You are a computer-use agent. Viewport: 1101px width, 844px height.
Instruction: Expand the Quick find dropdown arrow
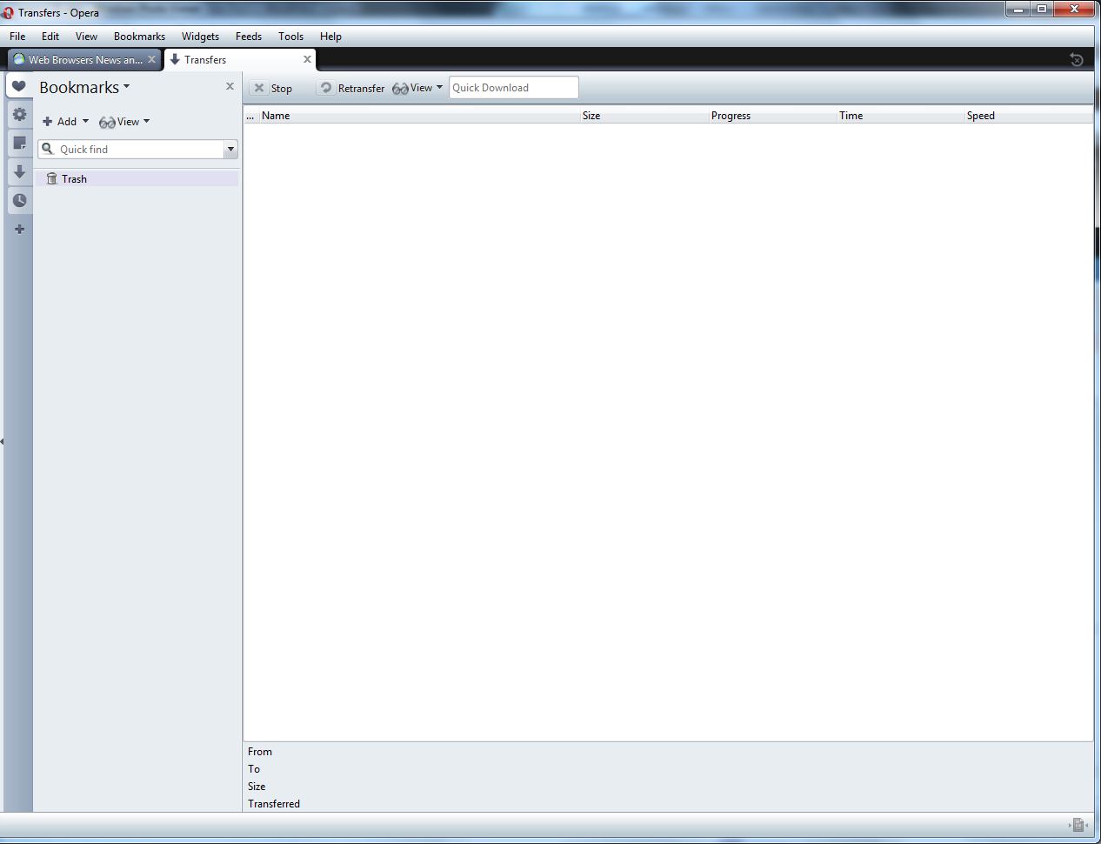230,150
